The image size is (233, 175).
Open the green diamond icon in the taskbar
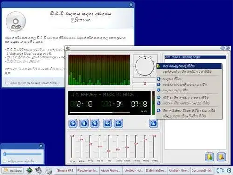coord(29,170)
